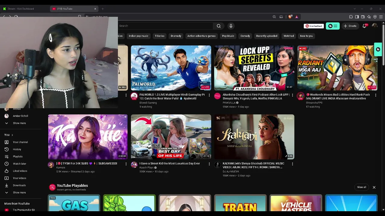Open the TubeBuddy menu button

(333, 26)
